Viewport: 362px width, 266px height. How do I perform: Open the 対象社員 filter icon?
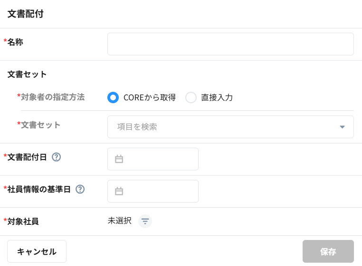coord(145,221)
